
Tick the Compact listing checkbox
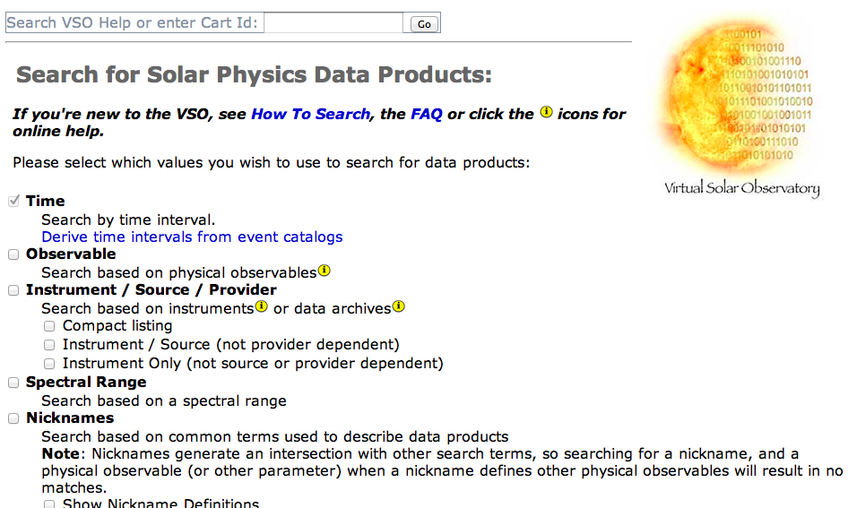(x=50, y=326)
